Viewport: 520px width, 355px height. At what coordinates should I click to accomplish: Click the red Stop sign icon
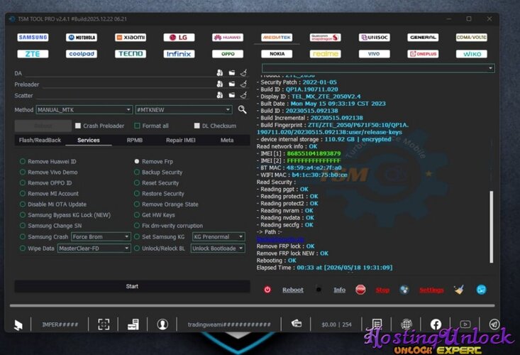(x=360, y=290)
